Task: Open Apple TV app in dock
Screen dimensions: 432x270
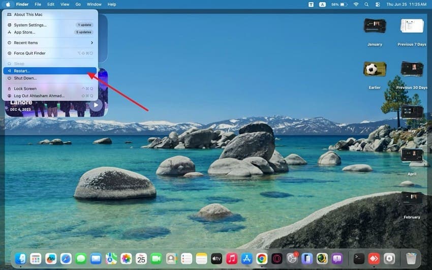Action: tap(217, 259)
